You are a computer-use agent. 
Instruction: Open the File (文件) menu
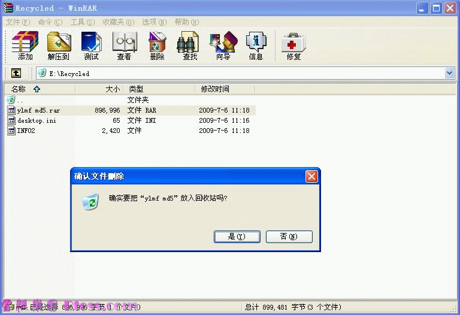coord(18,22)
